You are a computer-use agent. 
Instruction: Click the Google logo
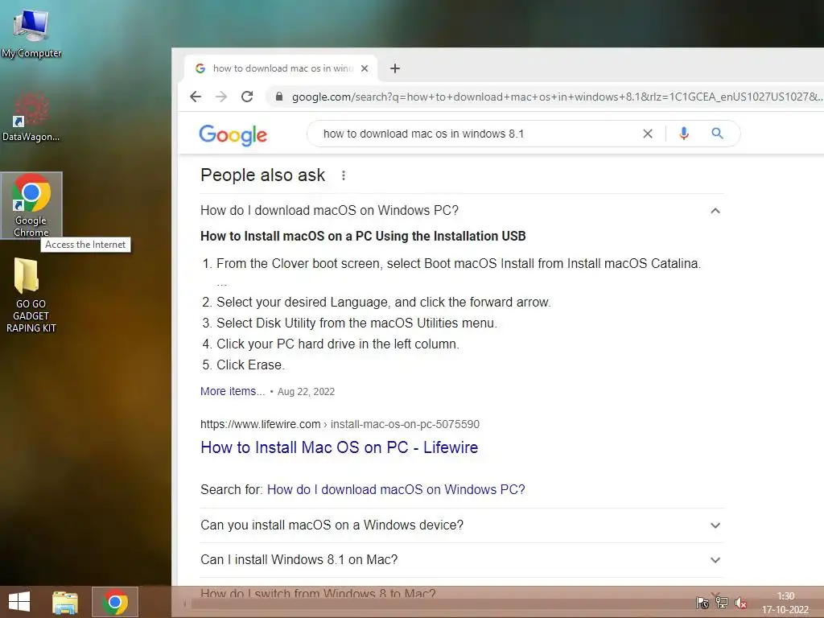click(233, 134)
